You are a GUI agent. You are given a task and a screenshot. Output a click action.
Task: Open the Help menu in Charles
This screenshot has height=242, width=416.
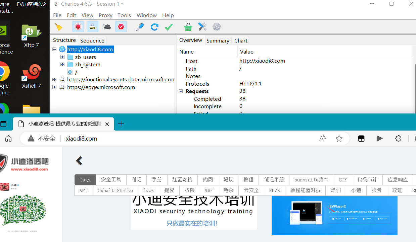pos(168,15)
